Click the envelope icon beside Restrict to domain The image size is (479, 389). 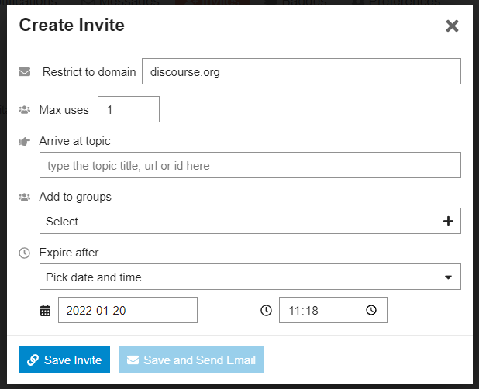25,72
